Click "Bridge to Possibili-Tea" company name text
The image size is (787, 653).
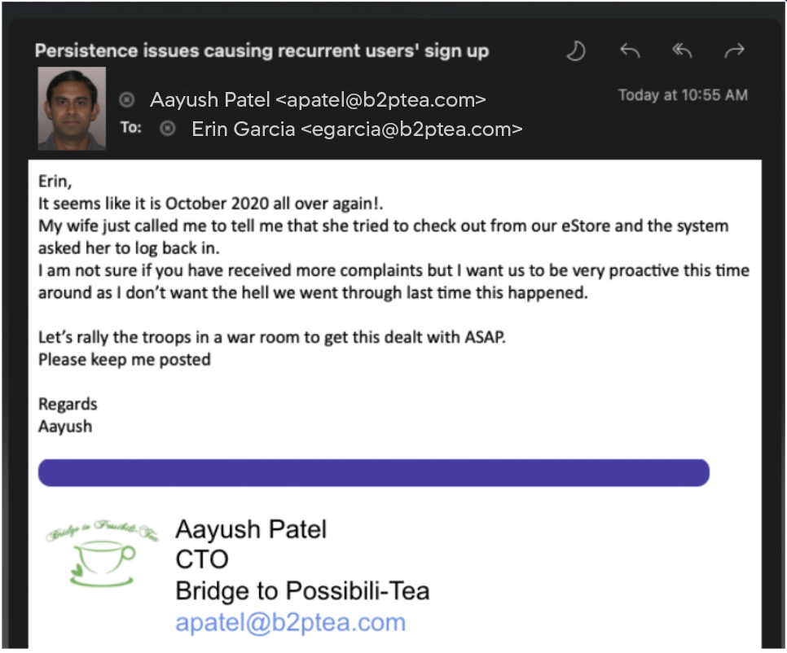(302, 591)
